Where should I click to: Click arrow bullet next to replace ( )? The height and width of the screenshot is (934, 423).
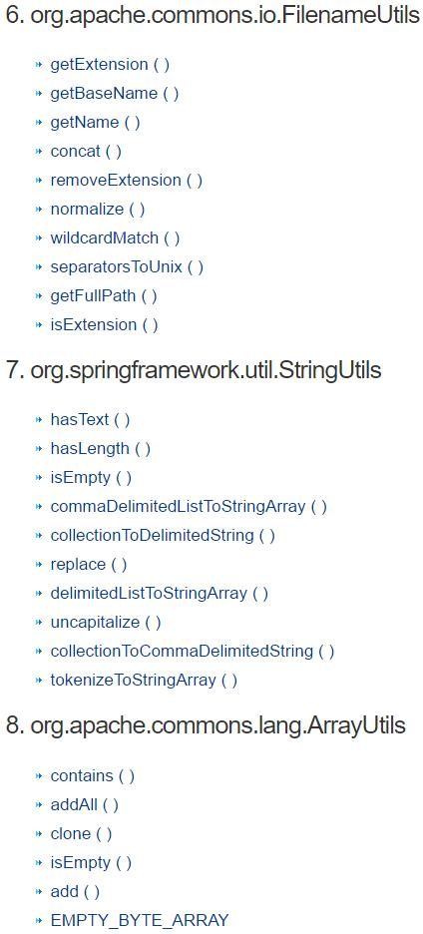click(x=40, y=564)
